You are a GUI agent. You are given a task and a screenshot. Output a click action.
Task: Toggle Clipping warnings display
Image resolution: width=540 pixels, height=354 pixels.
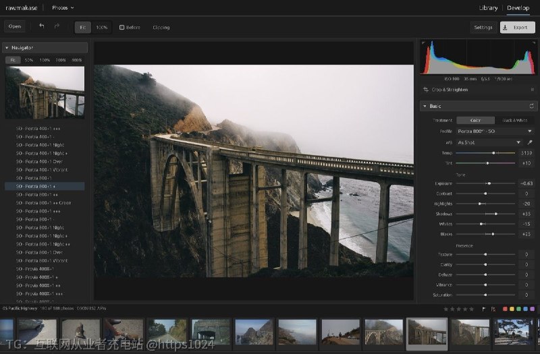161,27
